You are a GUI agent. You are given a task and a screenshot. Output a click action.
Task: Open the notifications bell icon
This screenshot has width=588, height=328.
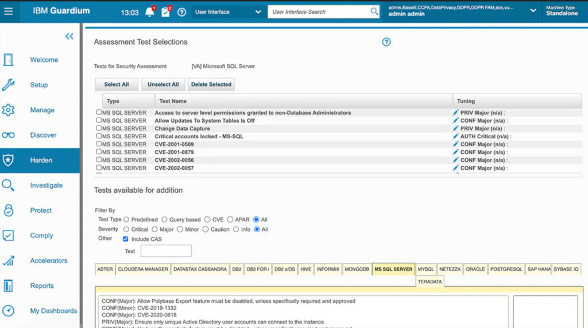(150, 12)
